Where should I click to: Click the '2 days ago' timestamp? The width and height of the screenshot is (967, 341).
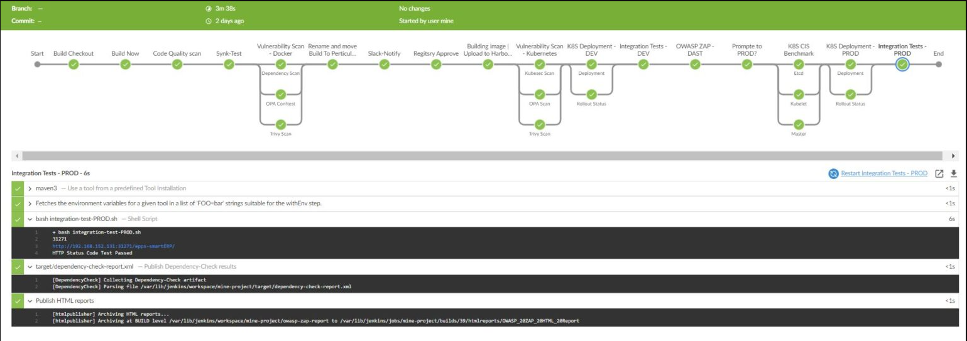pyautogui.click(x=230, y=21)
